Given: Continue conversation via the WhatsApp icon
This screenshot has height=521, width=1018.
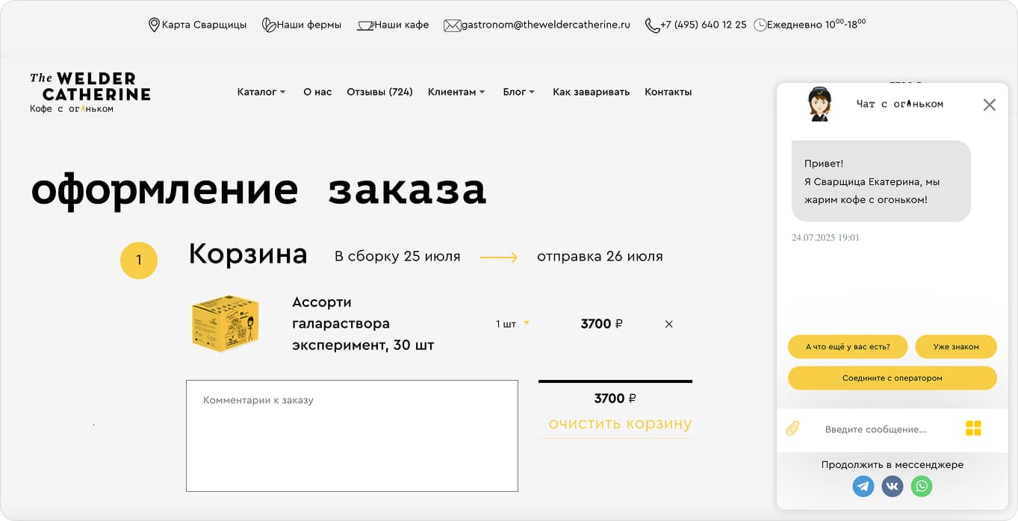Looking at the screenshot, I should point(922,486).
